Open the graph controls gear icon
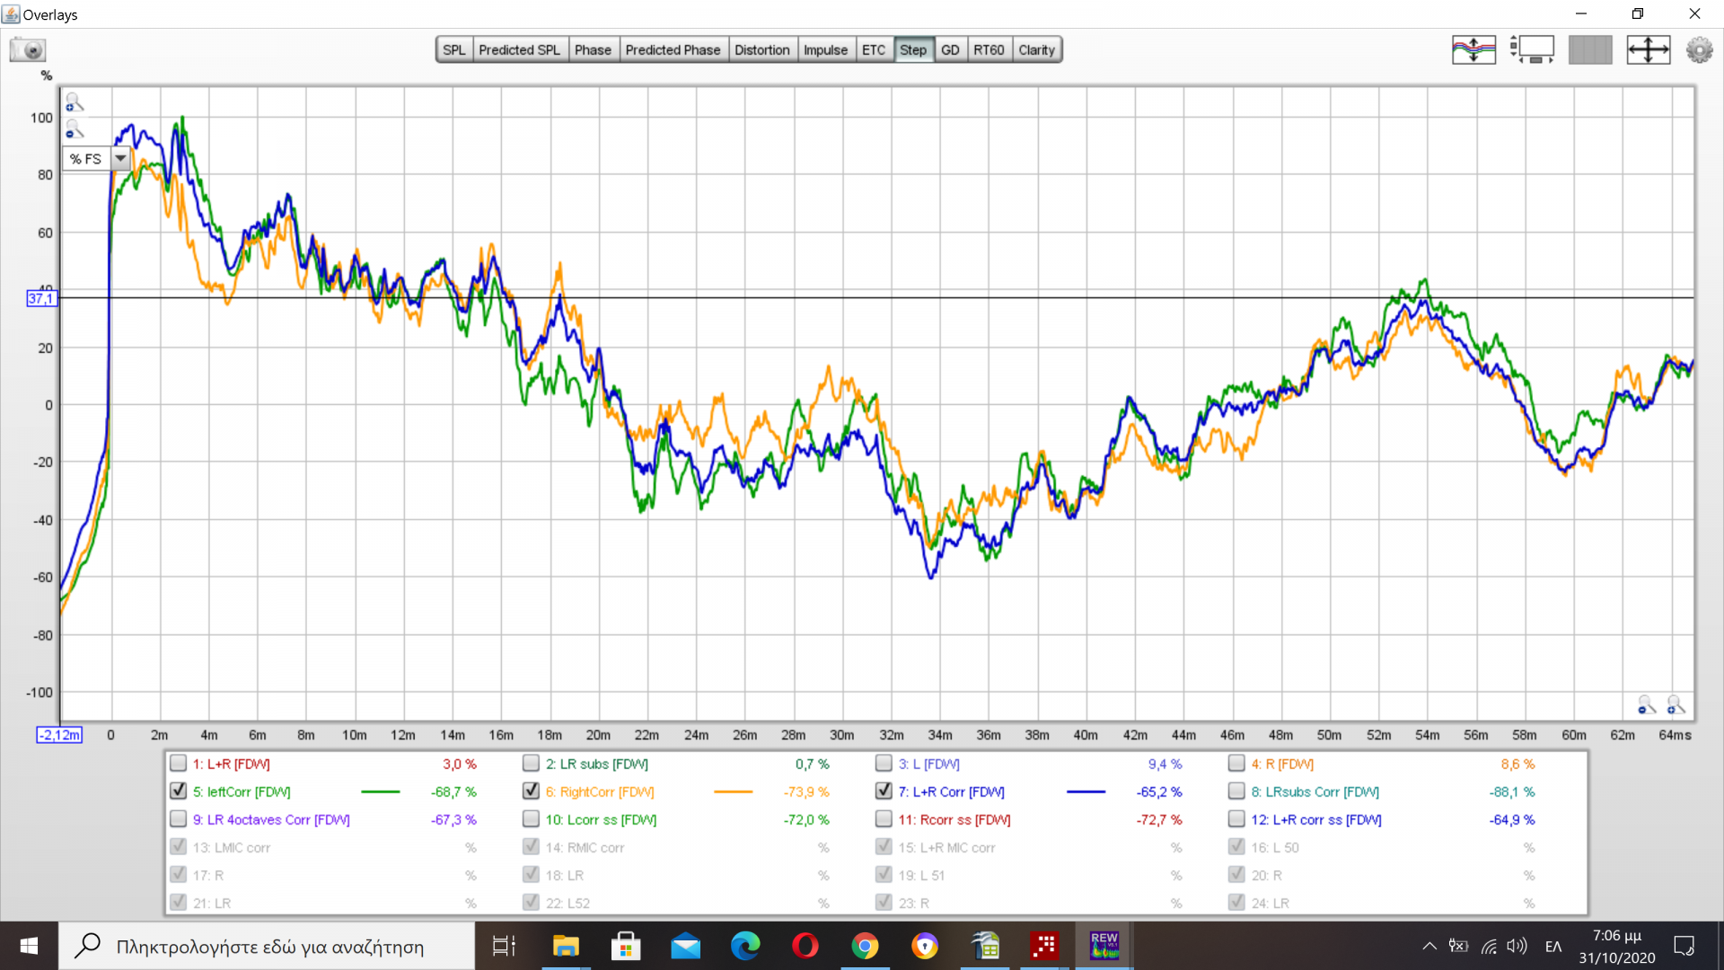This screenshot has height=970, width=1724. 1699,49
